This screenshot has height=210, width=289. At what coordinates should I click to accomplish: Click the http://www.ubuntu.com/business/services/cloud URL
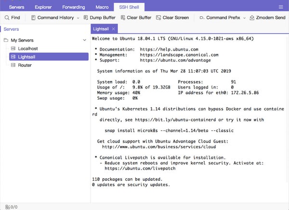(159, 147)
